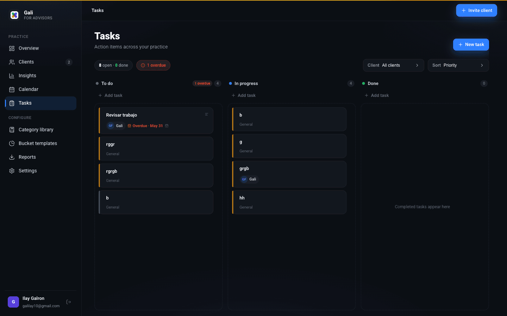Click the Done column title

coord(373,84)
